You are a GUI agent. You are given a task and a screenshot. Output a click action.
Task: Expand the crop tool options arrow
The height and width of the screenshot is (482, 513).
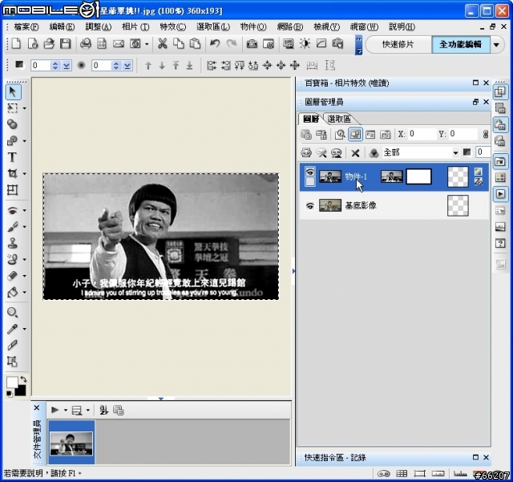25,173
